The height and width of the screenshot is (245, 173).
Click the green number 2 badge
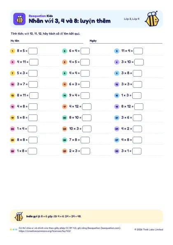pos(65,51)
